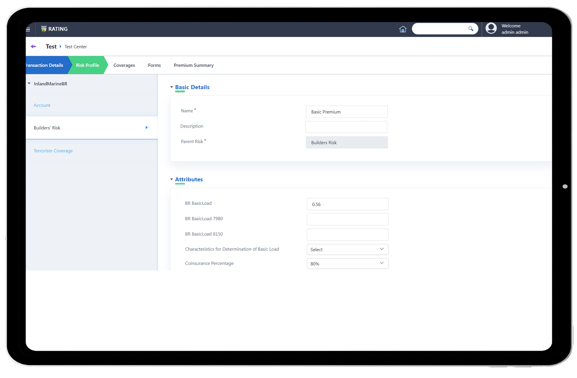Click the purple back arrow
Viewport: 577px width, 378px height.
pyautogui.click(x=33, y=46)
